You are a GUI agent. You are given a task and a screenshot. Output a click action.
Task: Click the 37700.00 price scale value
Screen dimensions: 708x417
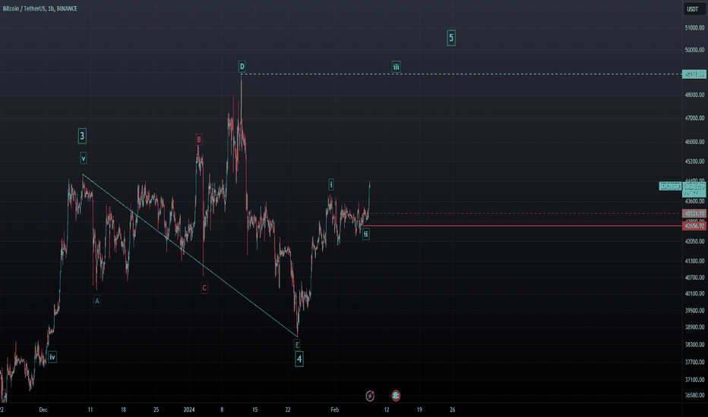point(694,362)
